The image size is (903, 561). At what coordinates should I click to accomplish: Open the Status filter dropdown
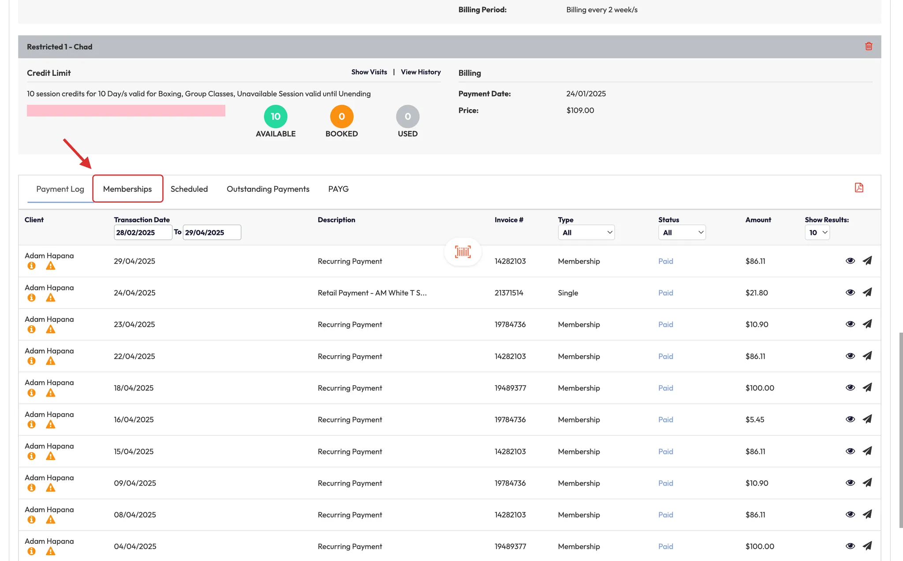(682, 232)
